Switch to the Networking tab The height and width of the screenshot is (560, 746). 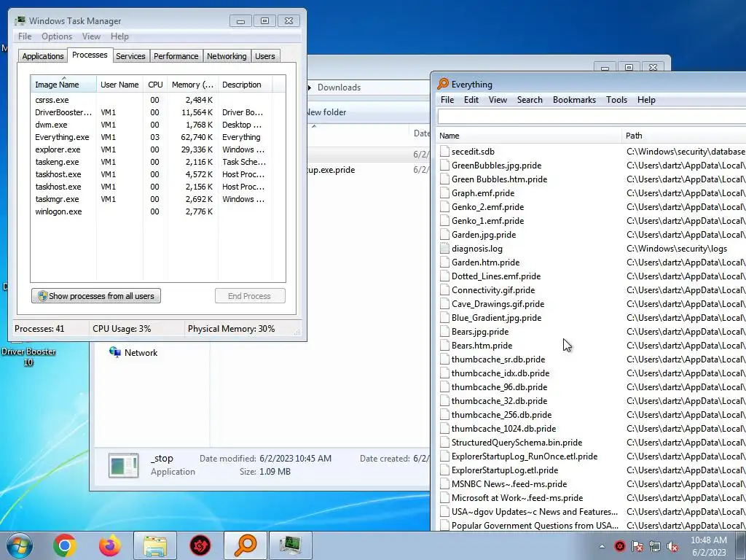pos(227,56)
